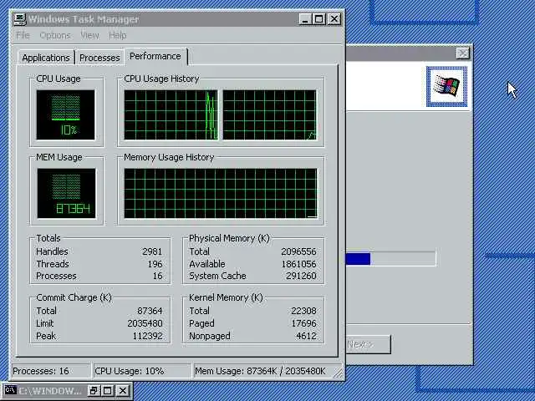Open the Help menu
The height and width of the screenshot is (401, 535).
(118, 35)
